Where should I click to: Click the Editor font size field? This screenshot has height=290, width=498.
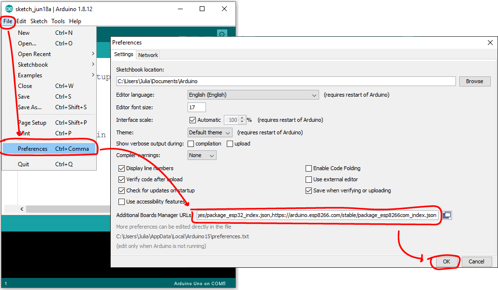[197, 107]
